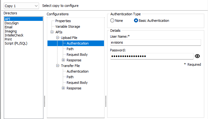Select the Transfer File tree item
The height and width of the screenshot is (119, 208).
point(71,66)
